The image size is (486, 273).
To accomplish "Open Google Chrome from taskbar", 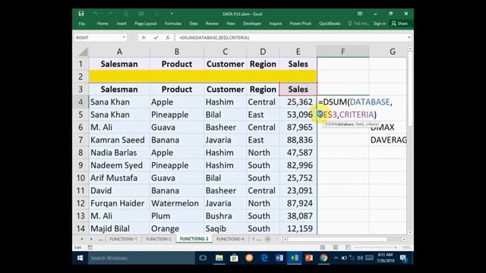I will coord(323,258).
